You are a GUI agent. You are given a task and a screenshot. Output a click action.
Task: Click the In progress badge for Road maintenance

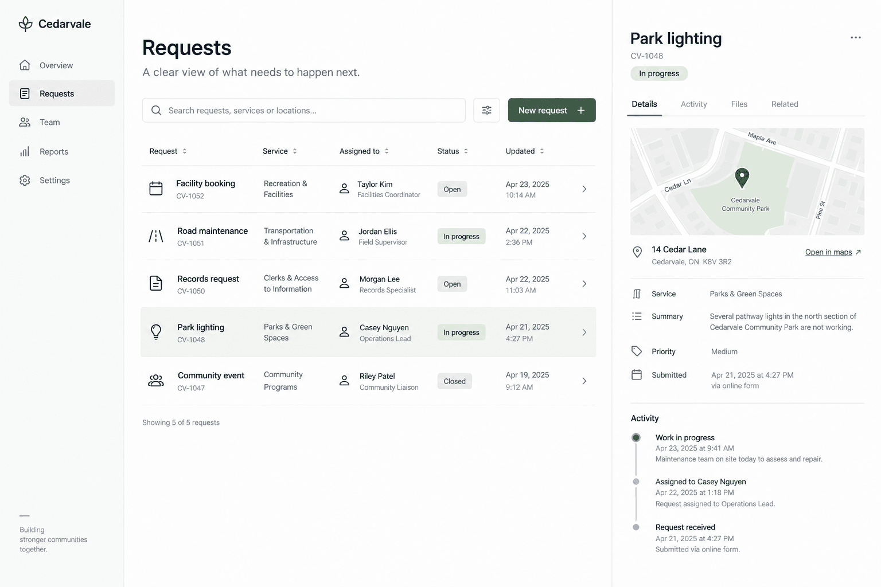pyautogui.click(x=461, y=236)
